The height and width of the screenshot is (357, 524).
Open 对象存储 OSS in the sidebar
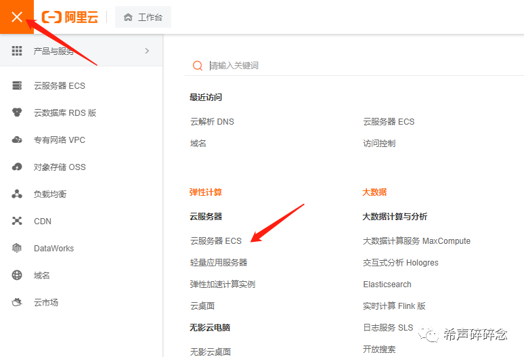pos(60,167)
